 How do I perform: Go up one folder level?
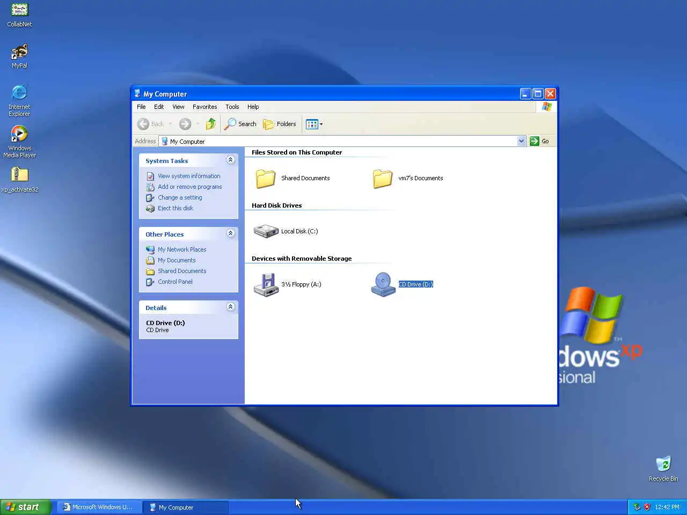[x=211, y=124]
